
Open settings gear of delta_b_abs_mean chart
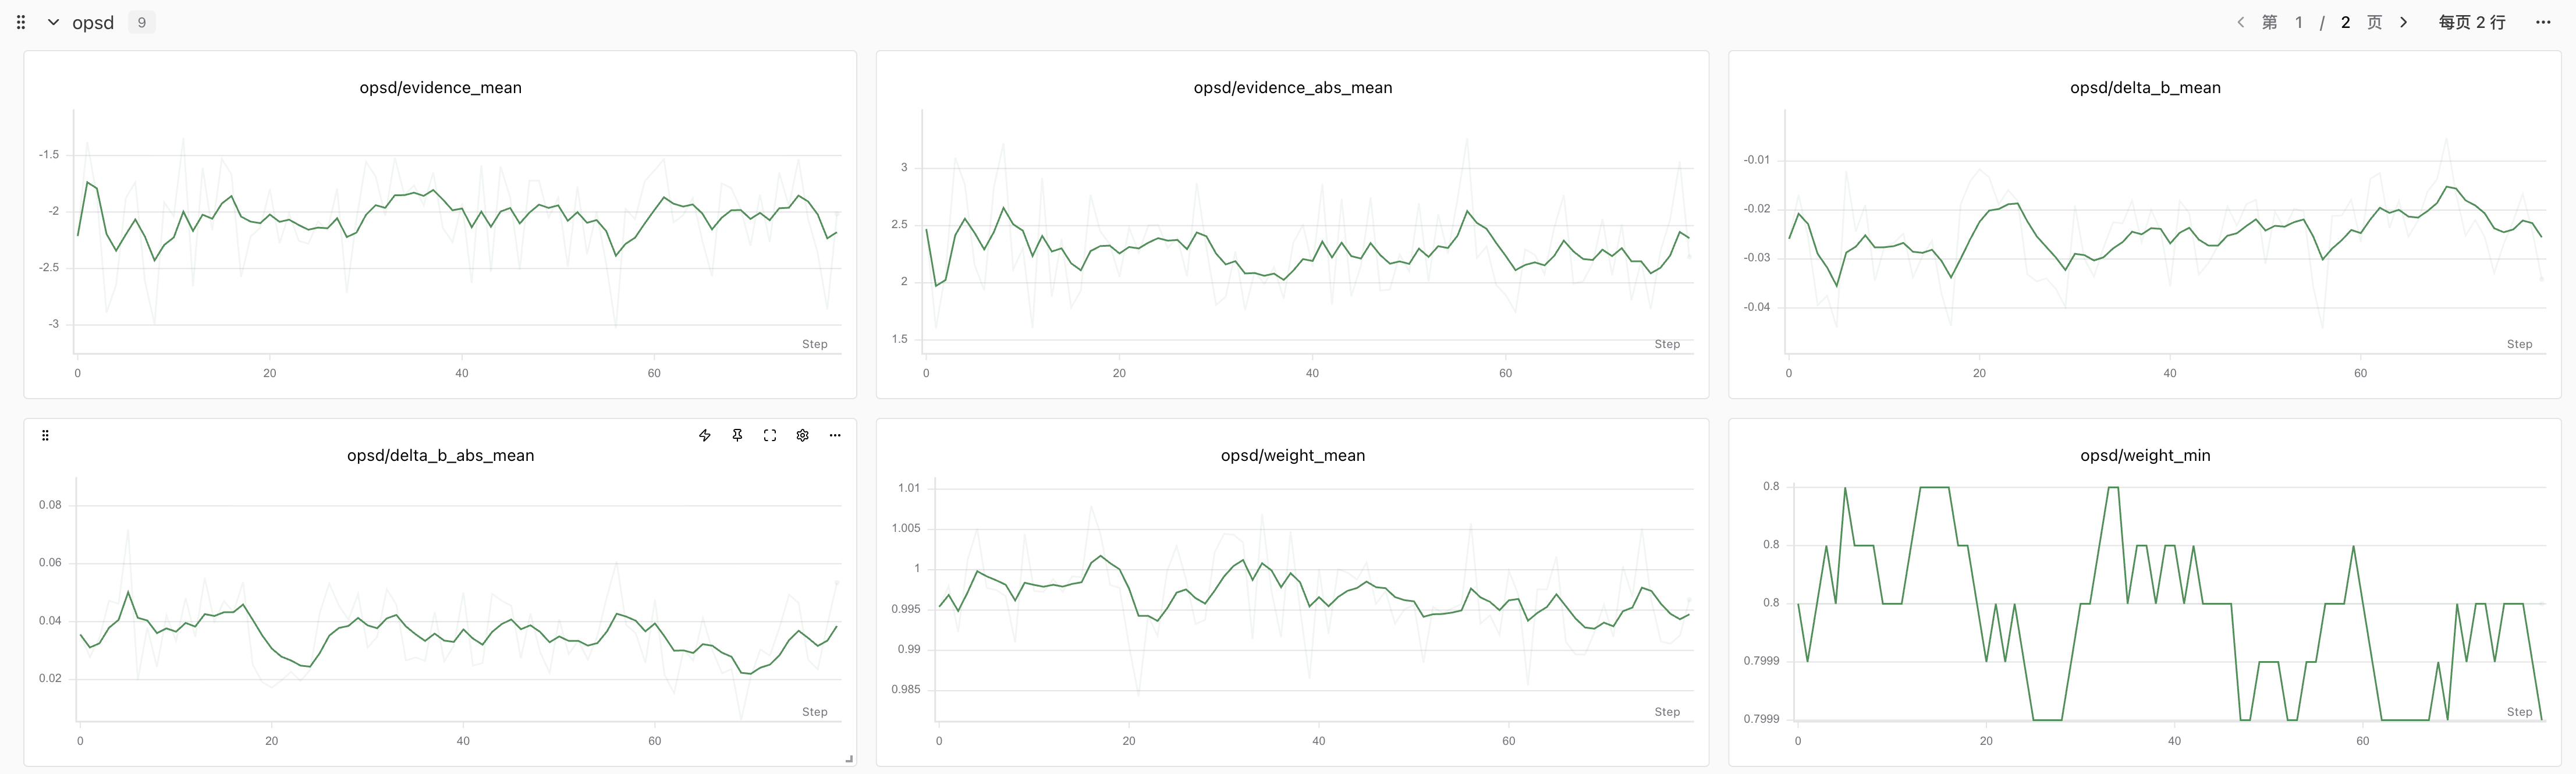802,435
